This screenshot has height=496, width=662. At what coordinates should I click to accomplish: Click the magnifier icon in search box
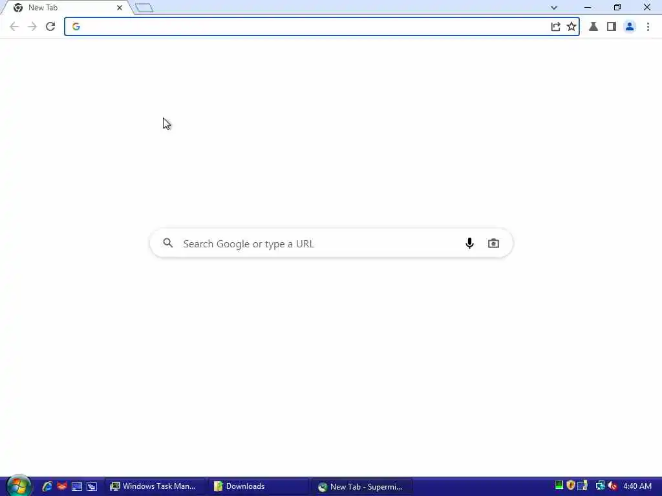pos(168,243)
